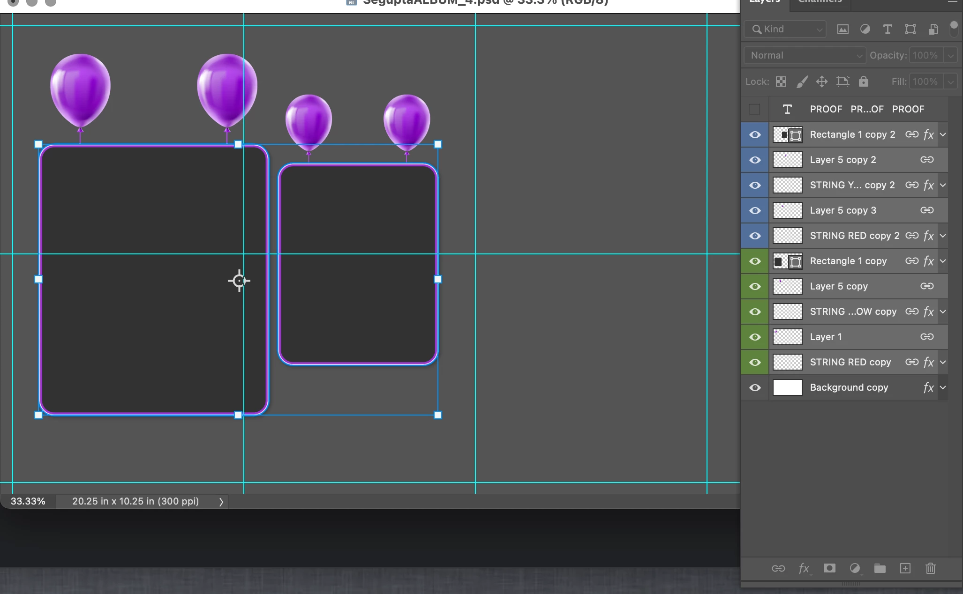
Task: Open the Normal blend mode dropdown
Action: 805,55
